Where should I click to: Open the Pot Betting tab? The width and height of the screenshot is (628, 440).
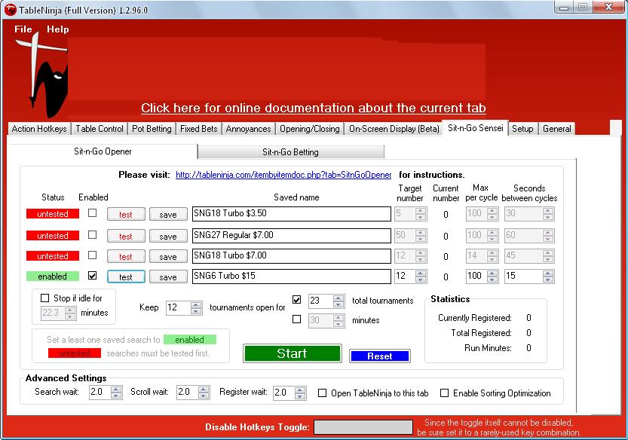point(152,129)
